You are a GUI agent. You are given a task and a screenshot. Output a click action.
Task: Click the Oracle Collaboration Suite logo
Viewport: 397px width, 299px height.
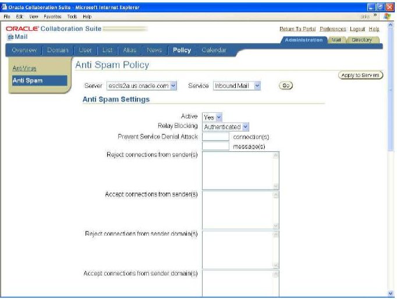click(x=54, y=29)
